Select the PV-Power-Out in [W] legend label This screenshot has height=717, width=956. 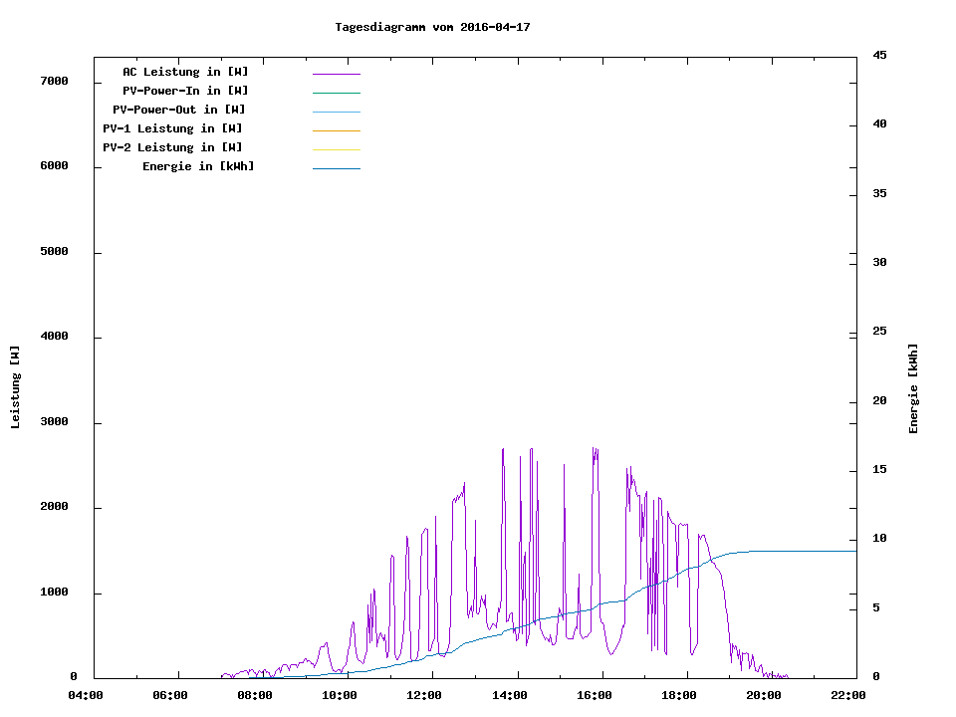pos(179,110)
